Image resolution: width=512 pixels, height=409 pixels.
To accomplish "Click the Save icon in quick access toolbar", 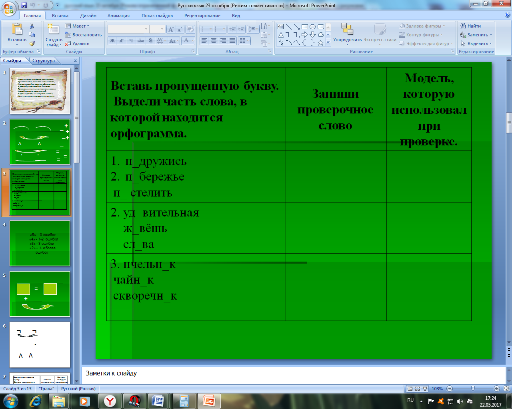I will [24, 5].
